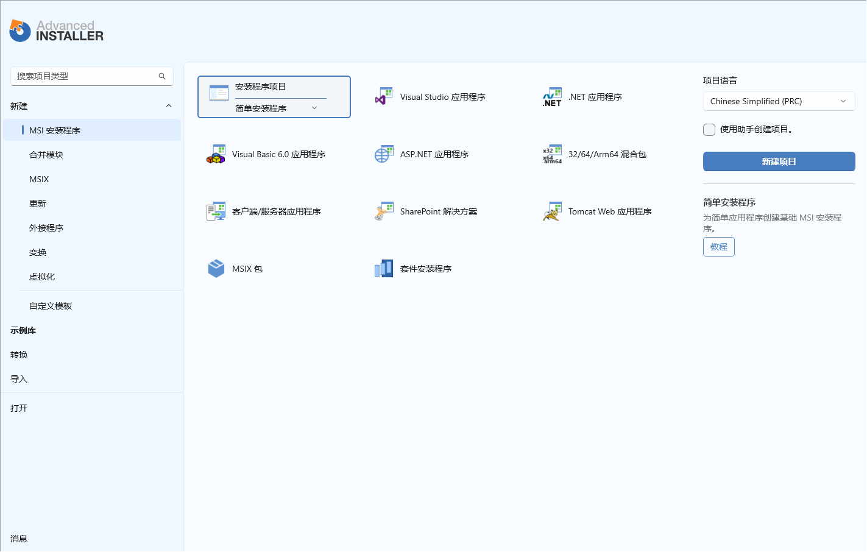Select the 32/64/Arm64 混合包 icon

552,154
